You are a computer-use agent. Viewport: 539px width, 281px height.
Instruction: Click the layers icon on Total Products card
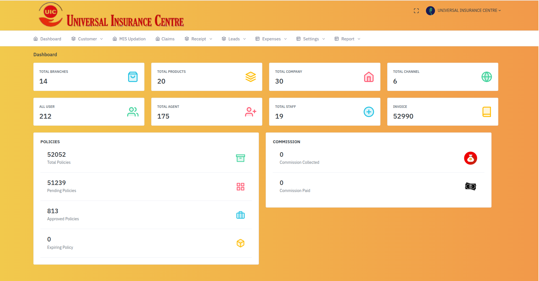coord(251,77)
